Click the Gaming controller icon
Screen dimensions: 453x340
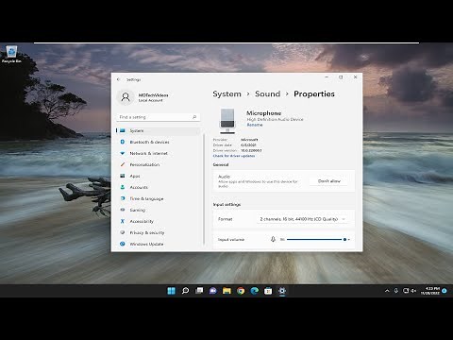(x=123, y=210)
